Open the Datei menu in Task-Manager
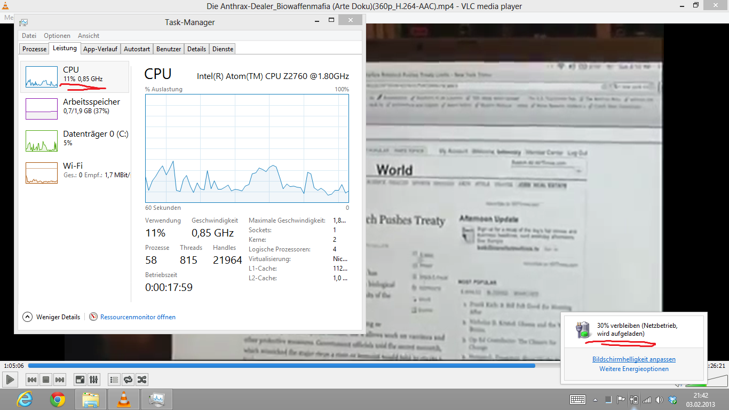The width and height of the screenshot is (729, 410). tap(29, 36)
